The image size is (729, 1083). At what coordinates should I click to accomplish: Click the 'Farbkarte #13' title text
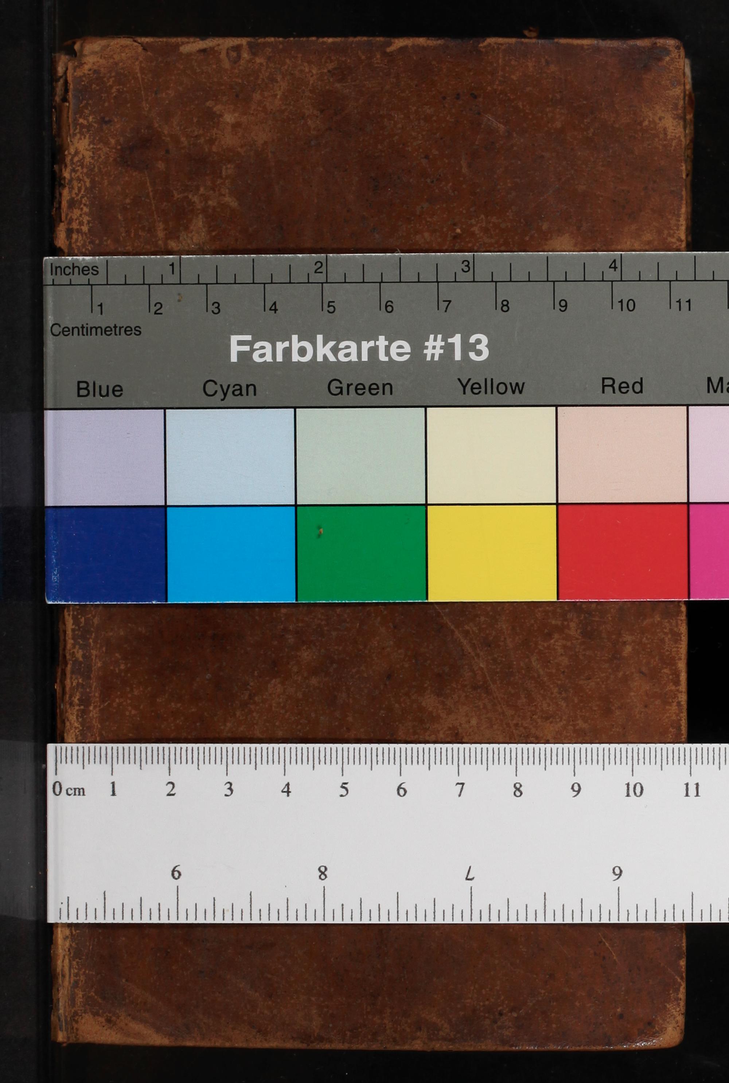(x=359, y=348)
